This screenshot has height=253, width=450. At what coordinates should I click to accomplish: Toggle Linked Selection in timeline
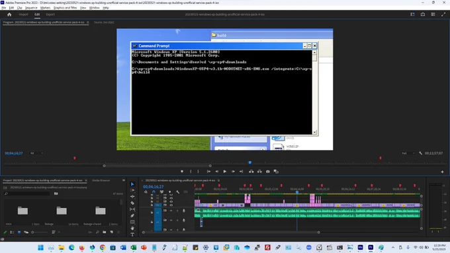161,192
